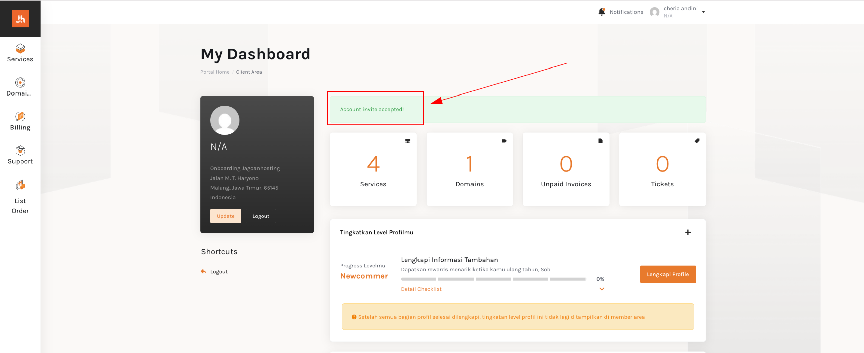Image resolution: width=864 pixels, height=353 pixels.
Task: Open the Billing sidebar icon
Action: (x=20, y=117)
